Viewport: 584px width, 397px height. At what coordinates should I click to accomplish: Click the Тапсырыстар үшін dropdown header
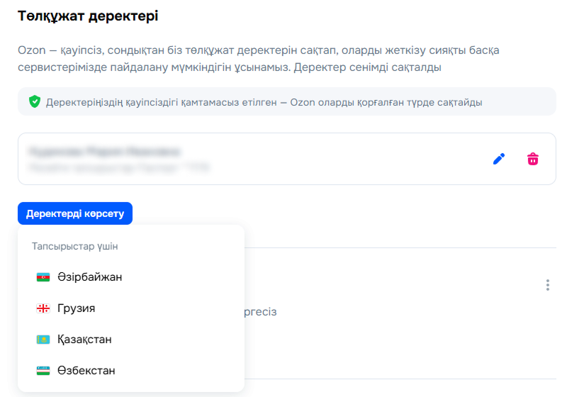75,246
